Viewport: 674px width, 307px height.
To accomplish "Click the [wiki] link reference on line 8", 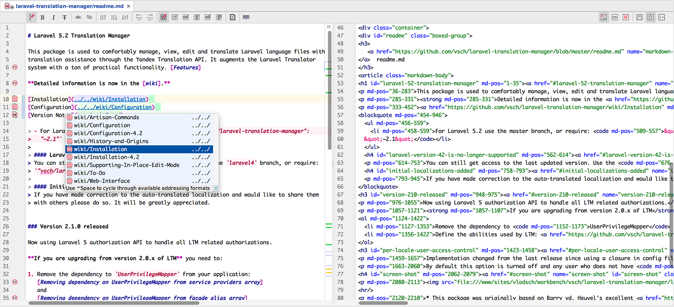I will pos(152,83).
